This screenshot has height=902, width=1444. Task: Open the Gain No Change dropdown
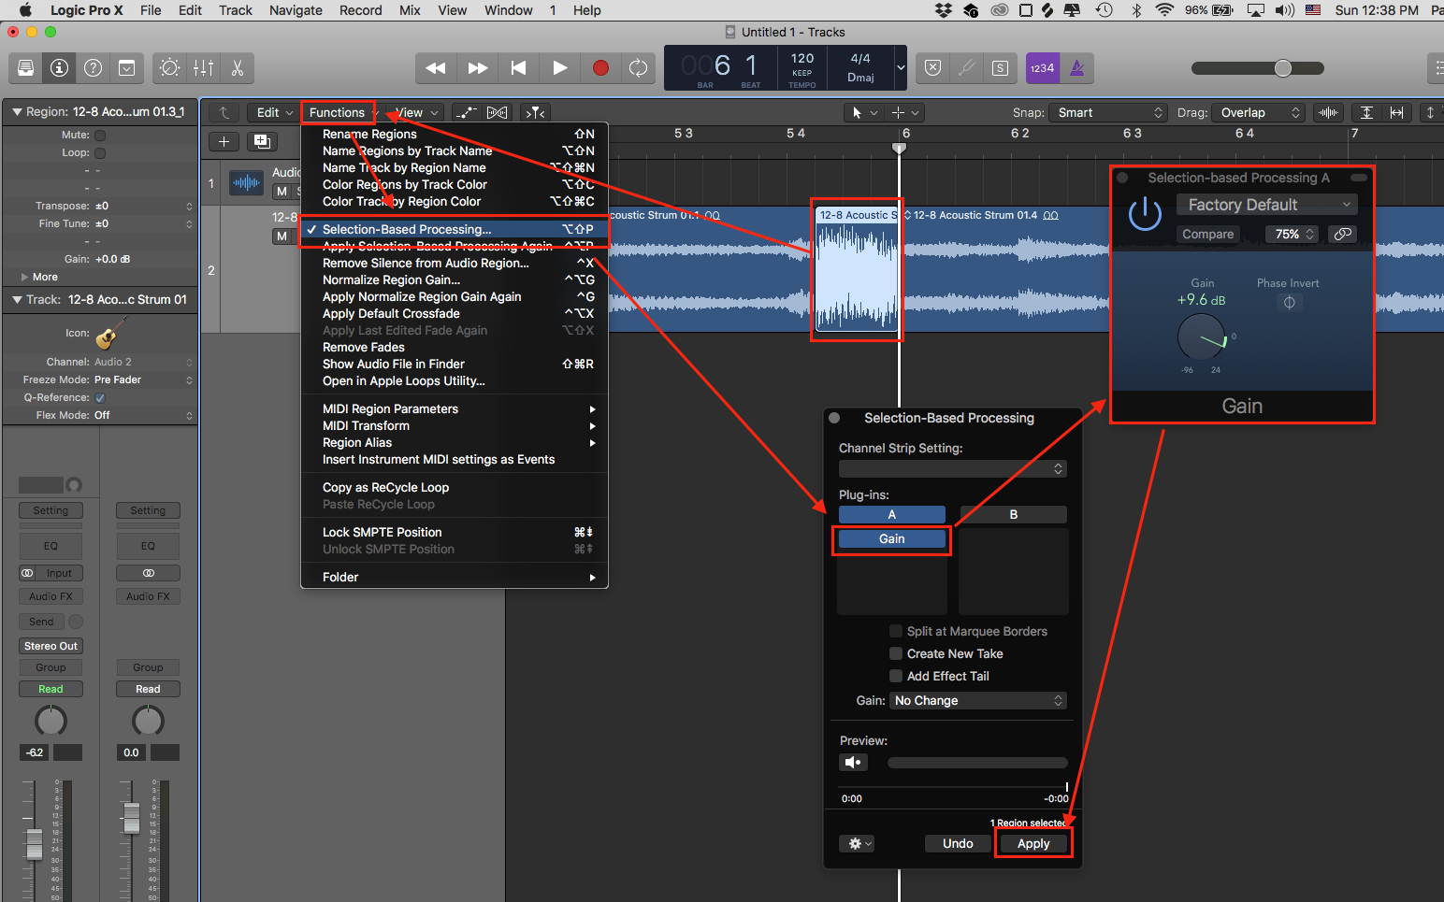[977, 700]
